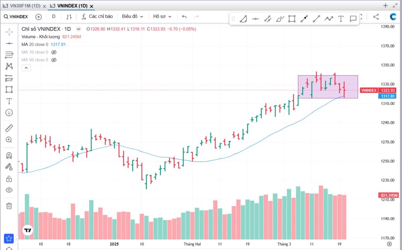Pick the path polyline tool in floating toolbar
402x250 pixels.
pyautogui.click(x=329, y=19)
